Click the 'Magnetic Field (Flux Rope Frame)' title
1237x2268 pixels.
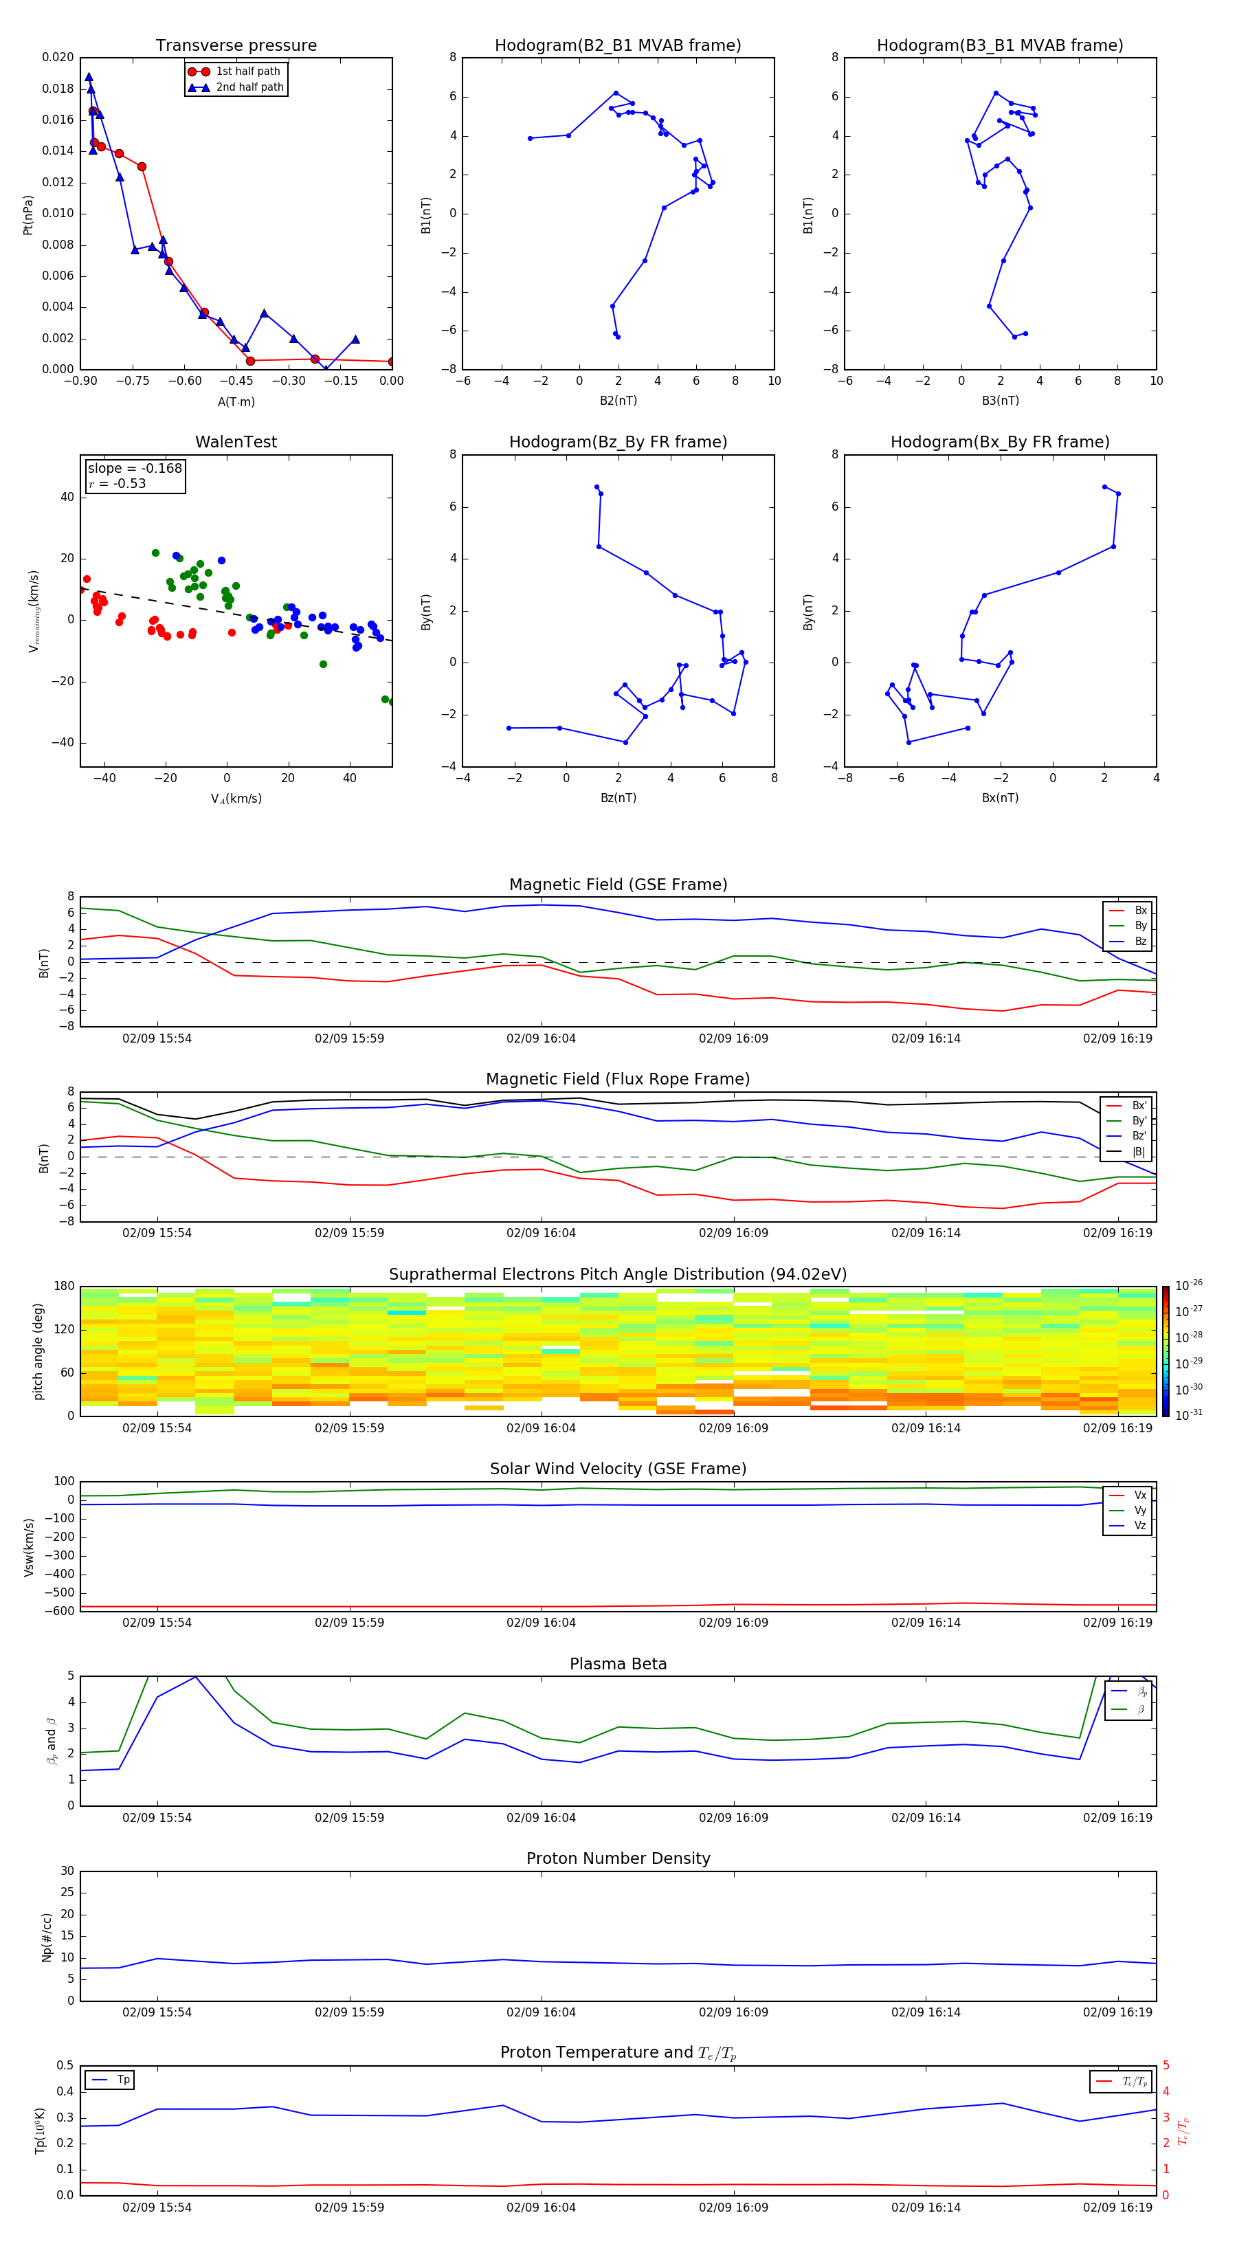point(618,1080)
